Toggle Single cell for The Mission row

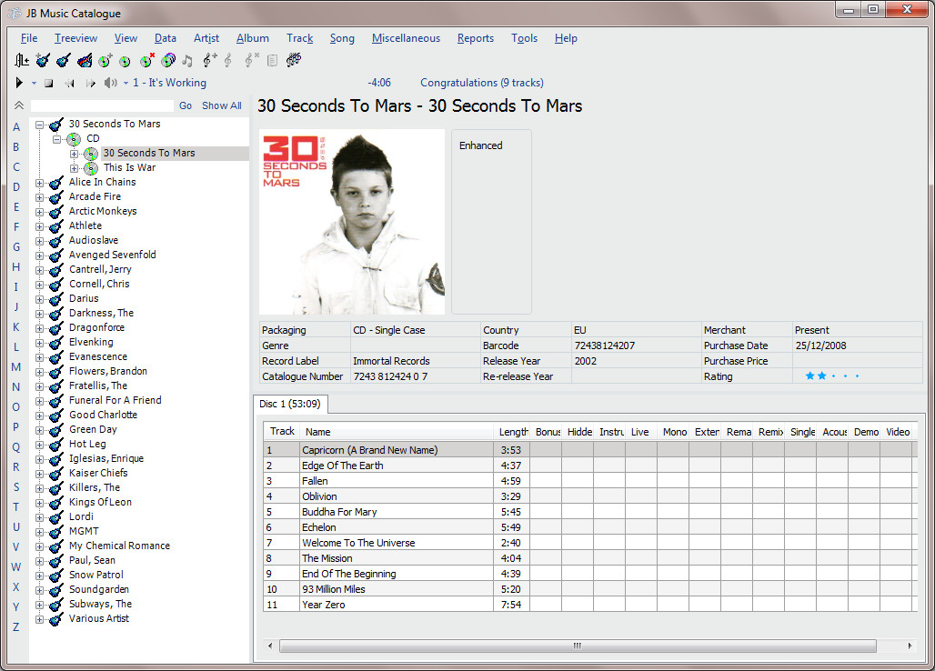pos(800,558)
